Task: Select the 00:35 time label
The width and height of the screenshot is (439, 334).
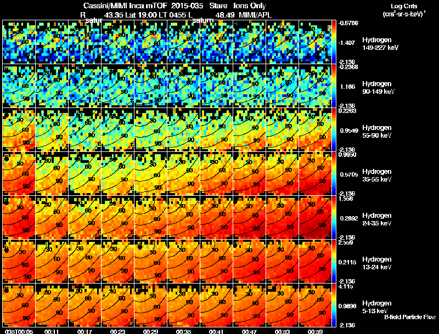Action: pyautogui.click(x=183, y=331)
